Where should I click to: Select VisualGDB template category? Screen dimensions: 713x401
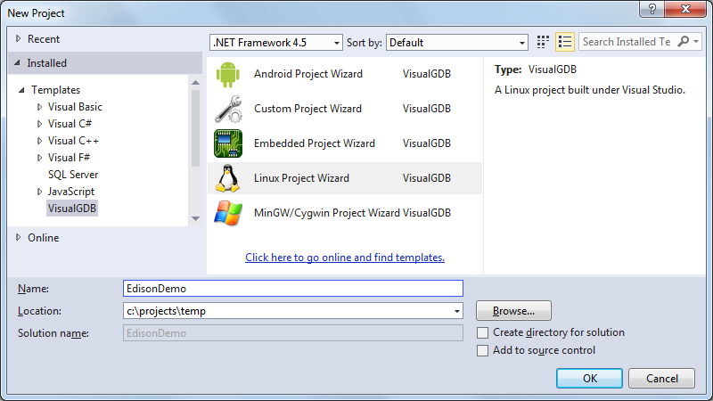coord(72,209)
